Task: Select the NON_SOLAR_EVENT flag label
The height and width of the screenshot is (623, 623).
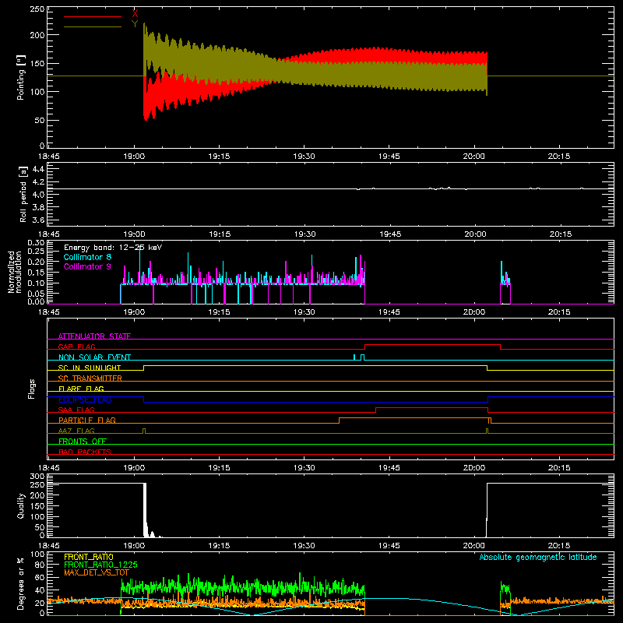Action: [x=94, y=357]
